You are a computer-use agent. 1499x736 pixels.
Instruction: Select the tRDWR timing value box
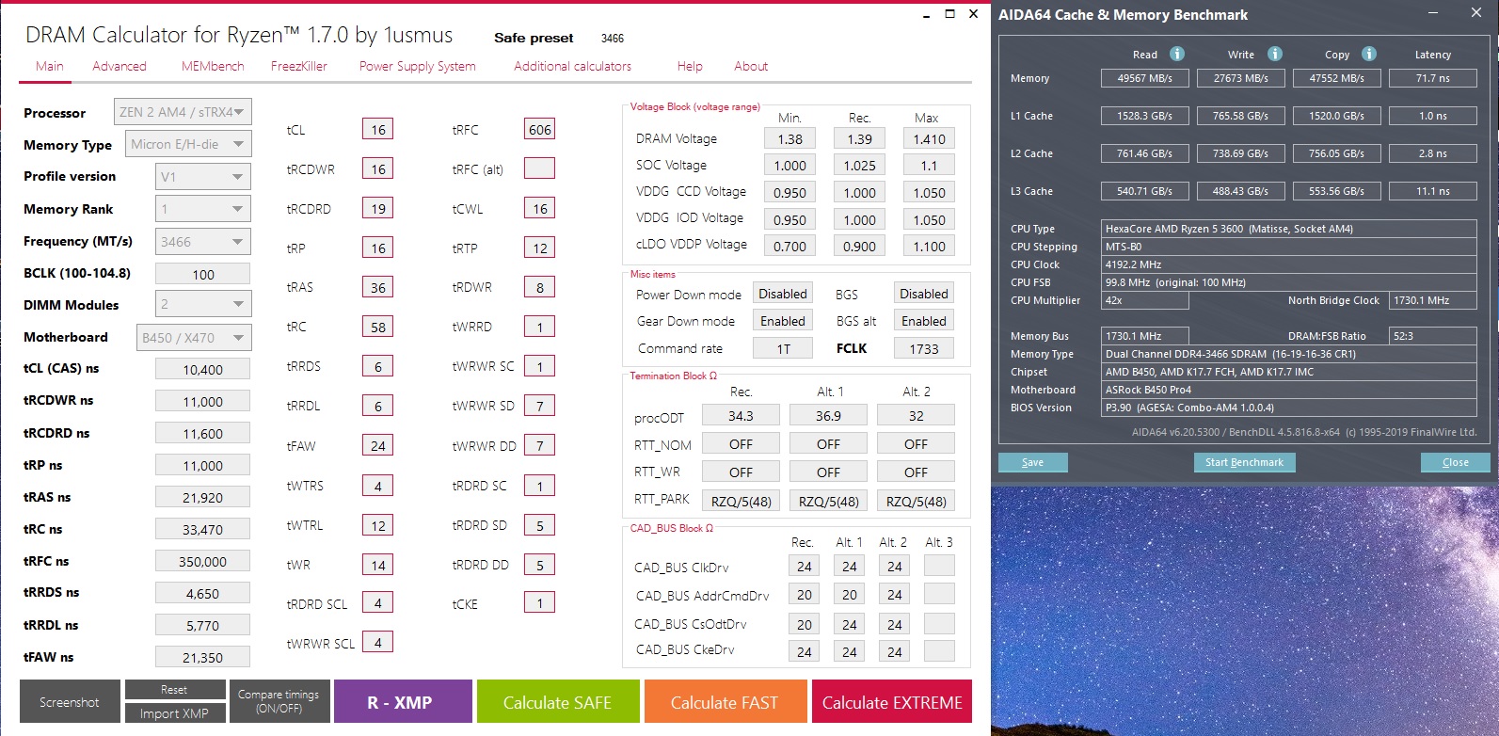click(539, 287)
